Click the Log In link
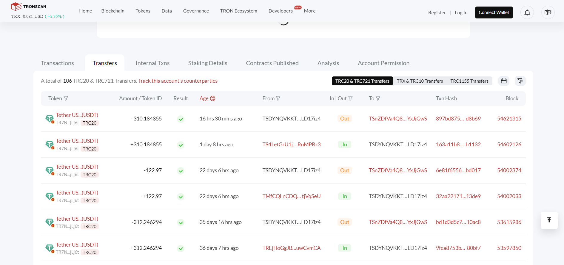The width and height of the screenshot is (564, 265). pyautogui.click(x=461, y=13)
